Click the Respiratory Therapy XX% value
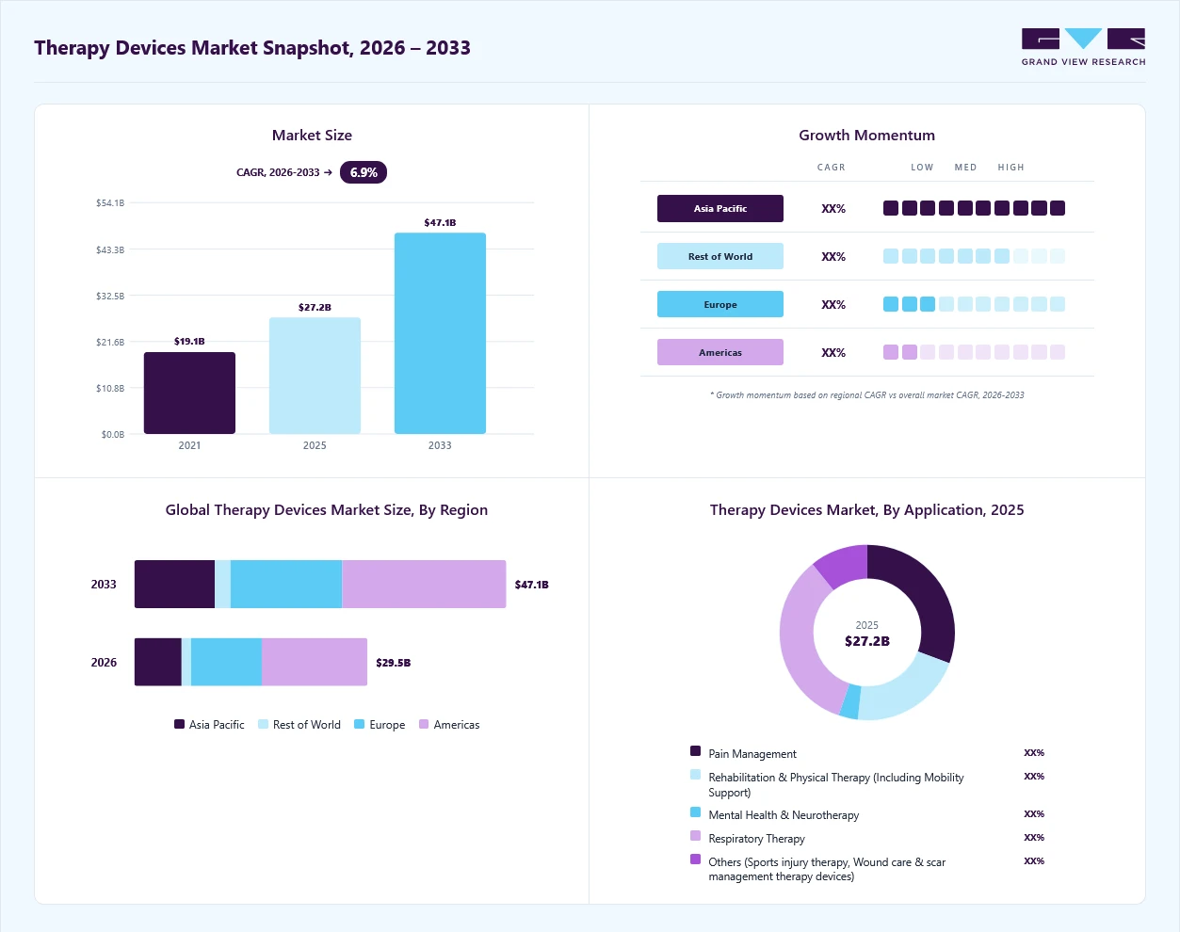 (x=1034, y=837)
